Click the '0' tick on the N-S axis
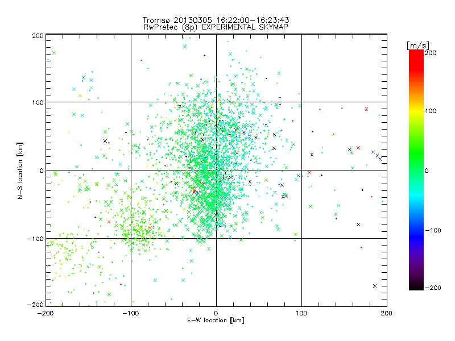This screenshot has height=341, width=455. point(42,170)
